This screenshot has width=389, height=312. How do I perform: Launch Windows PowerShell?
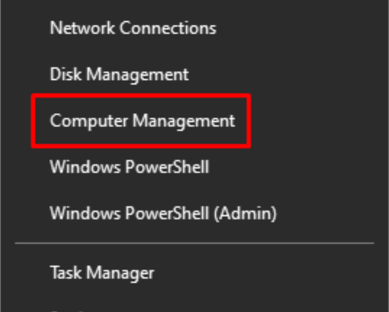(129, 167)
